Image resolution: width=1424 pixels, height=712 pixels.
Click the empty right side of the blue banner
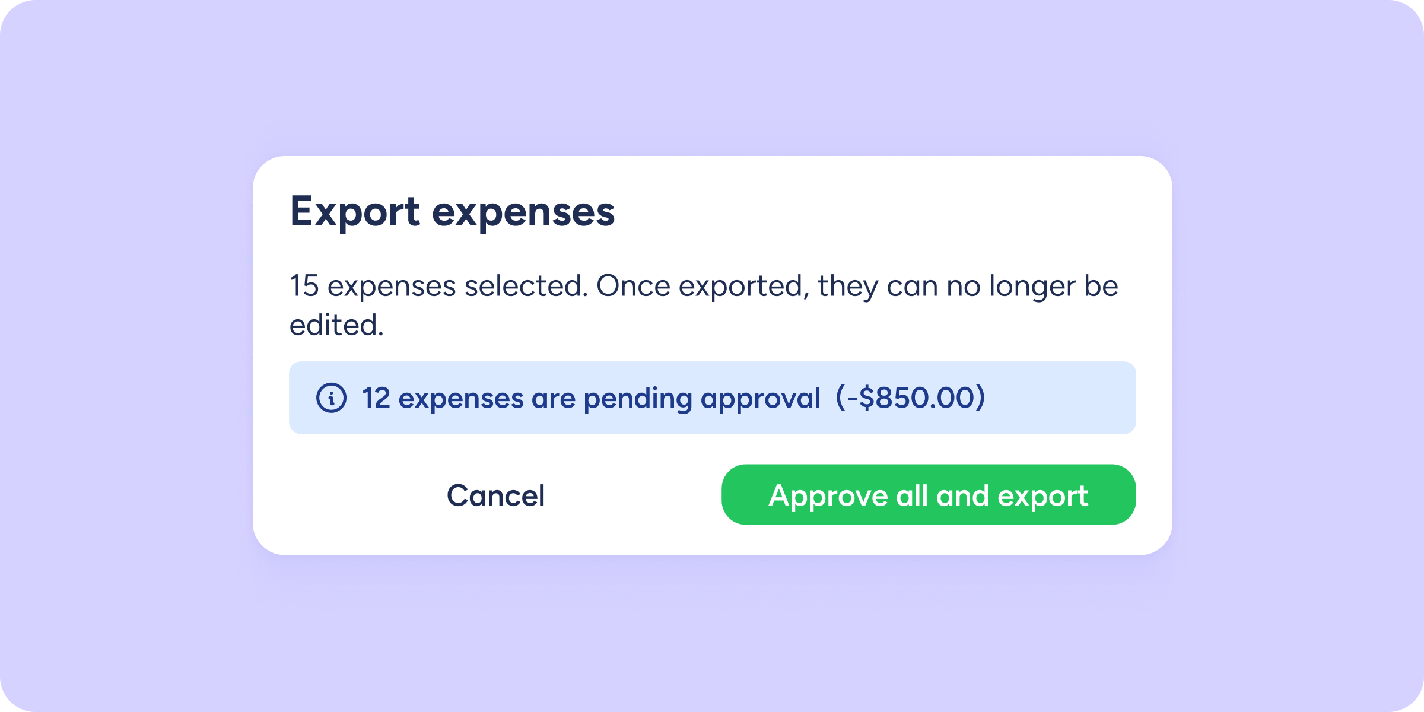click(1062, 398)
